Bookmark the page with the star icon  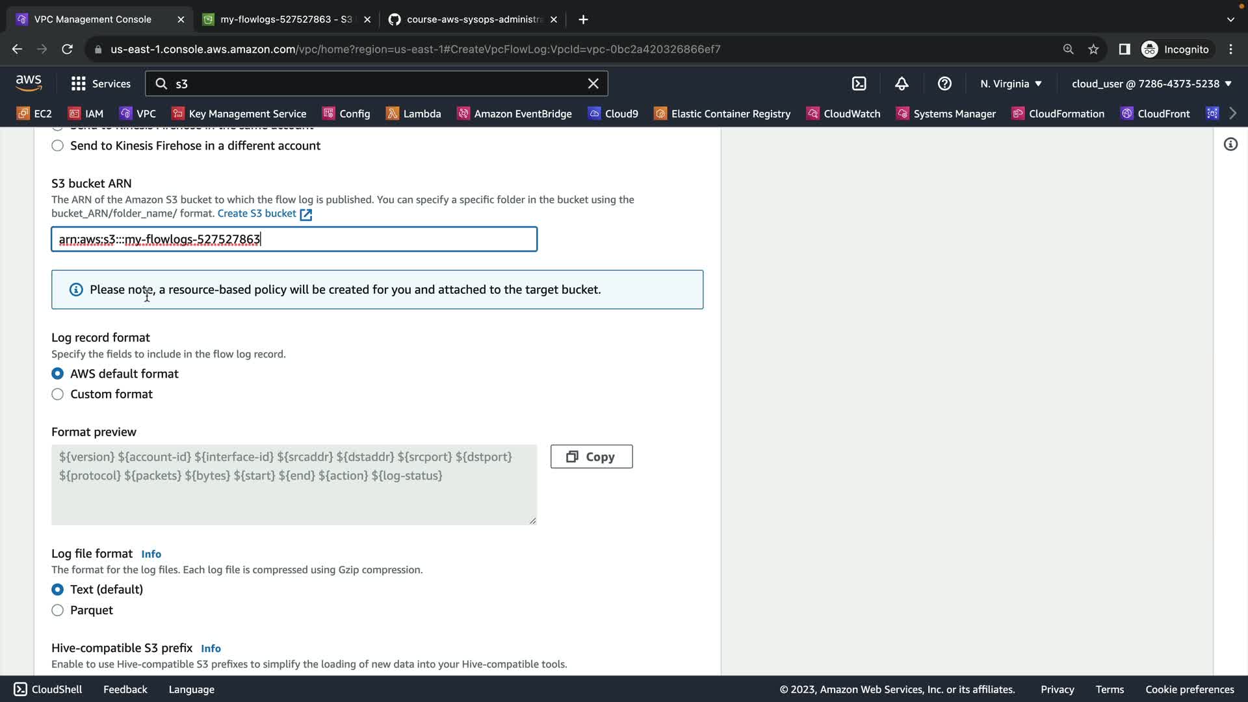tap(1093, 49)
